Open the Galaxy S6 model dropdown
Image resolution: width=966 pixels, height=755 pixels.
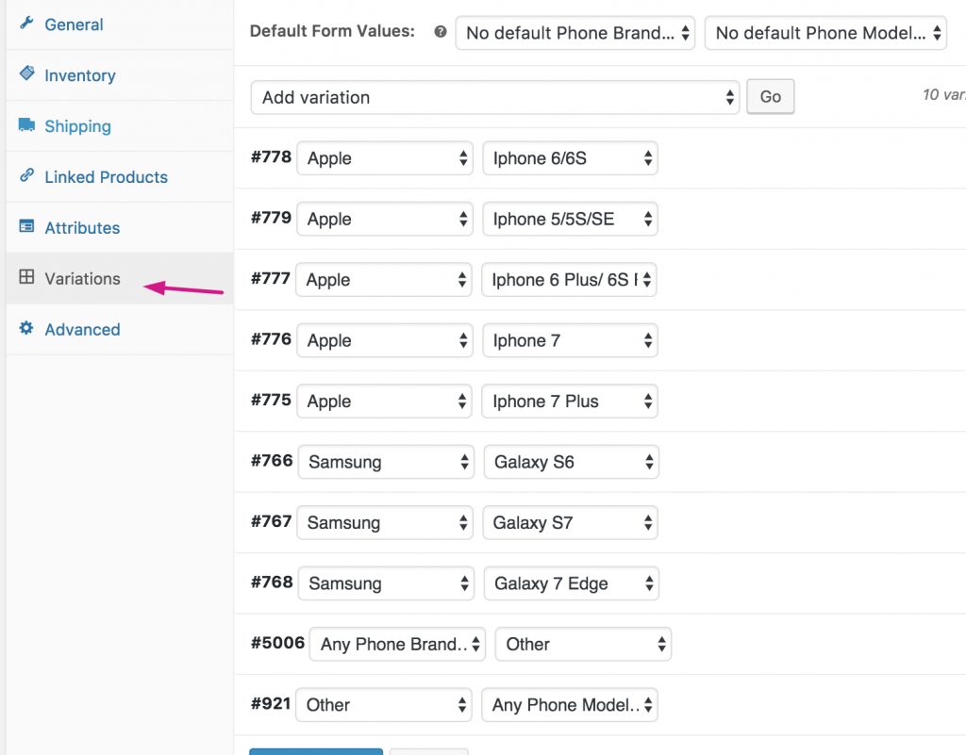point(571,462)
